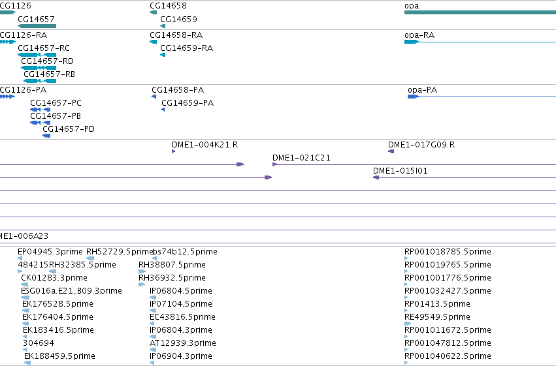Screen dimensions: 556x366
Task: Click the CG14657-PB protein label
Action: pos(56,116)
